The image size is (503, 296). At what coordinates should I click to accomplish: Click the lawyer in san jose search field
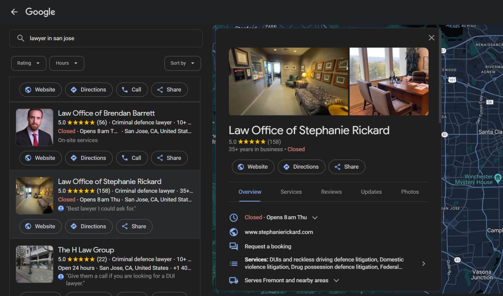pos(111,38)
